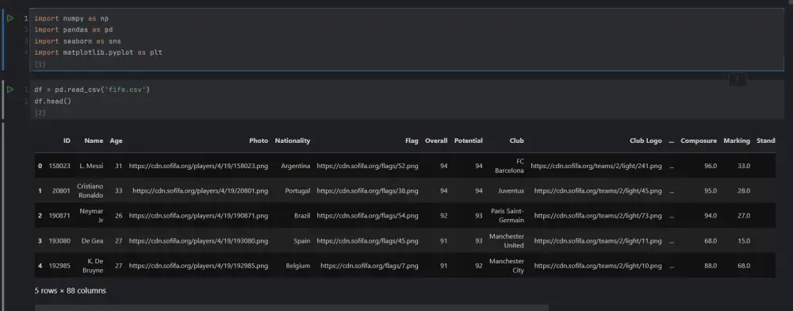Select the Neymar Jr name cell

91,216
